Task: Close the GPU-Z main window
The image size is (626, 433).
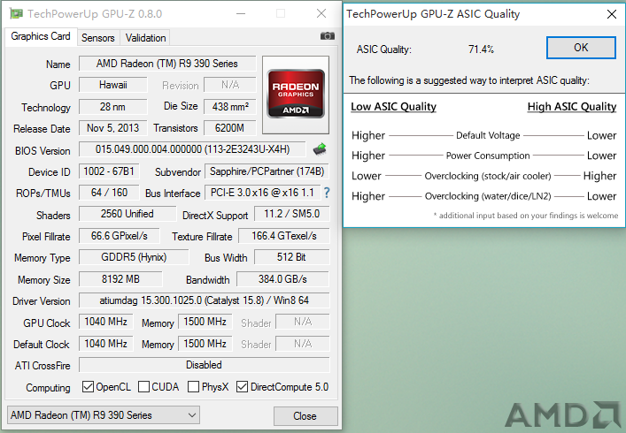Action: 321,13
